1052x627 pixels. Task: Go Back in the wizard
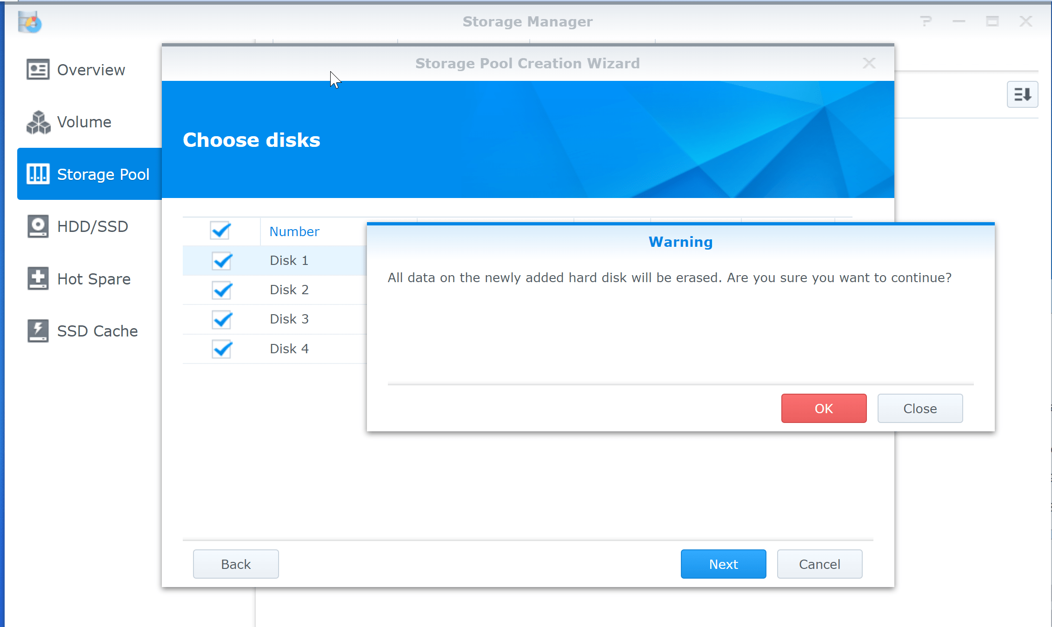pyautogui.click(x=235, y=564)
